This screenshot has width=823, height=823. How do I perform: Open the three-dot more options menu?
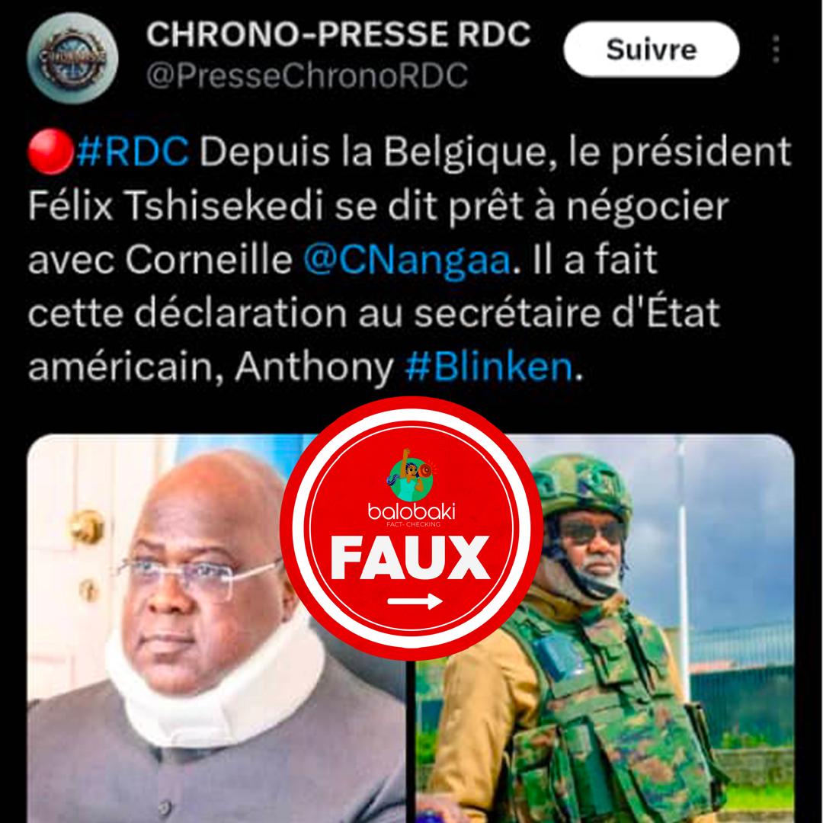click(776, 50)
